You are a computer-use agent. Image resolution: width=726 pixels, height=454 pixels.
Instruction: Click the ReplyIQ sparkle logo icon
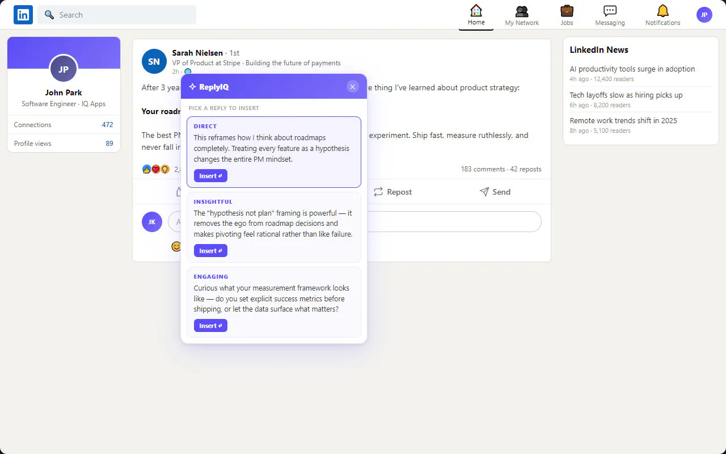tap(192, 87)
